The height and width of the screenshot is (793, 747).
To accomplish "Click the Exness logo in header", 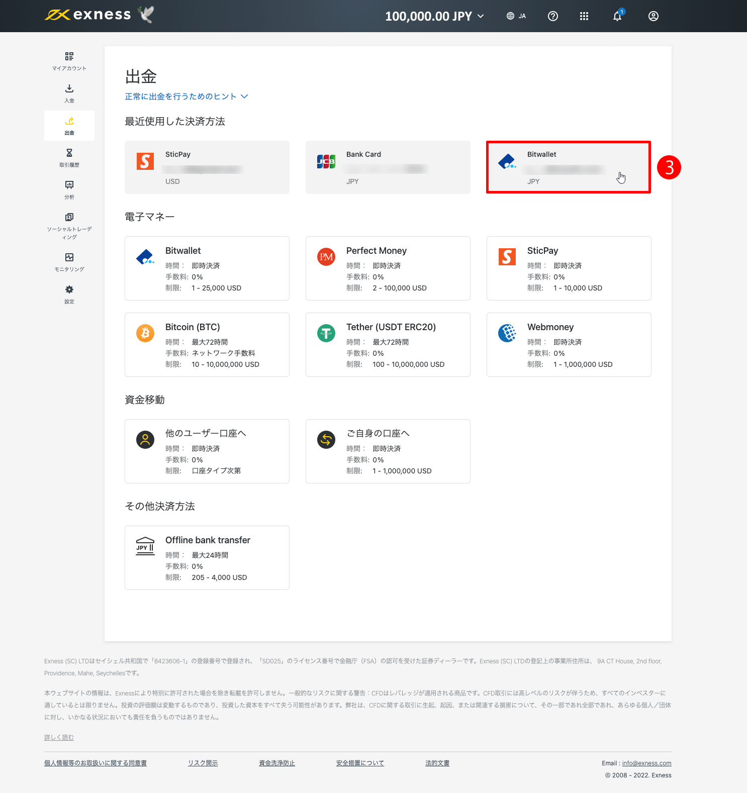I will [88, 15].
